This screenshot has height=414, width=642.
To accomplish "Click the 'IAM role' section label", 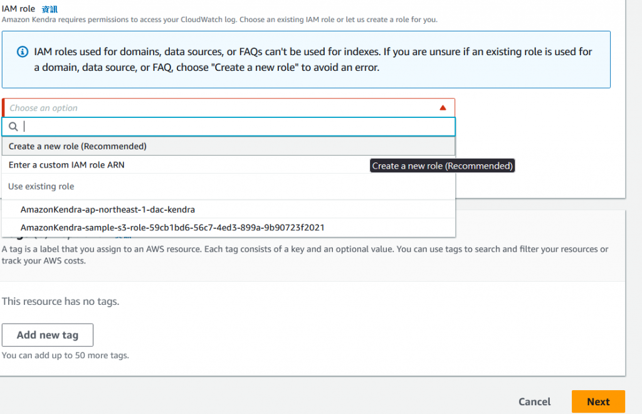I will [18, 9].
